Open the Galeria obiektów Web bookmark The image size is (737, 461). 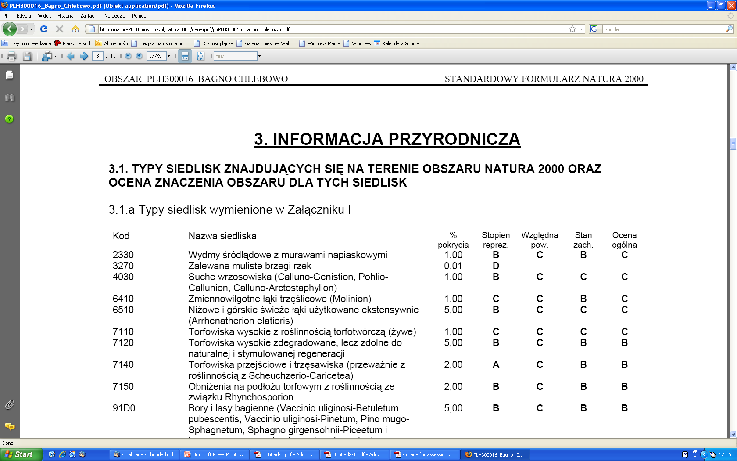point(266,43)
